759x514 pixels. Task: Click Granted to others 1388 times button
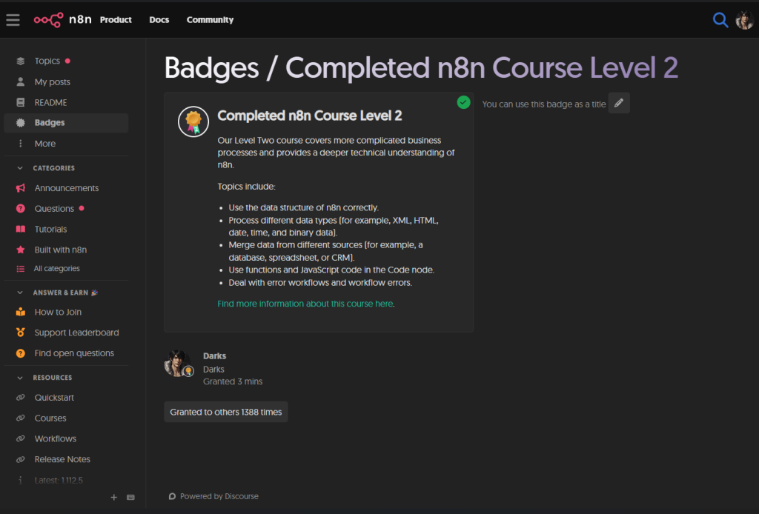(226, 412)
